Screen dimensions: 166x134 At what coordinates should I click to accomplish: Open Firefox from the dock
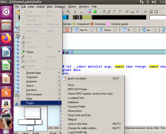point(6,39)
